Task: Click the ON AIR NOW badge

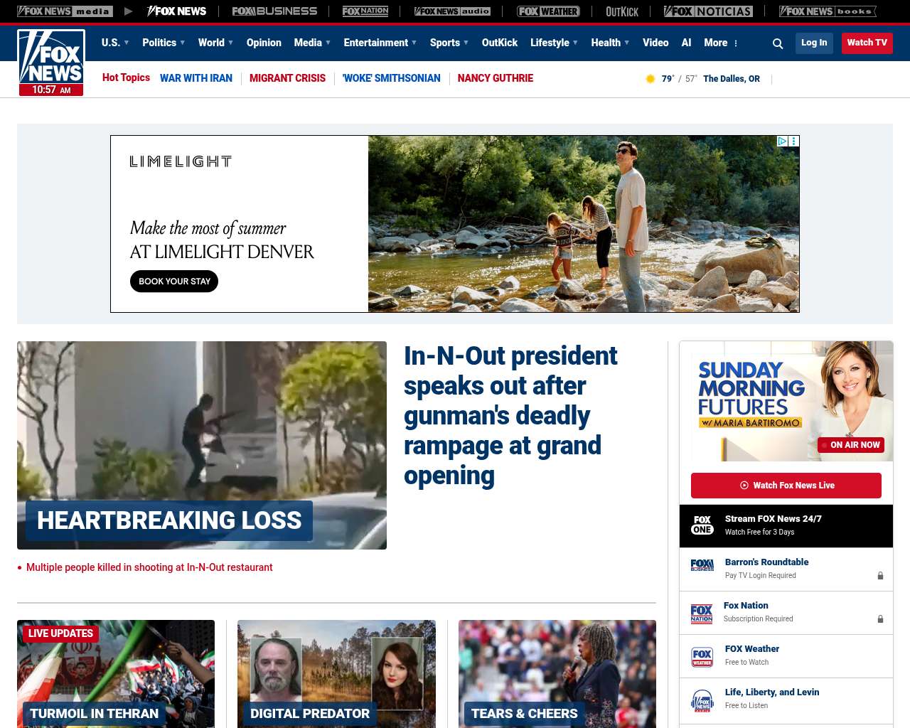Action: point(851,445)
